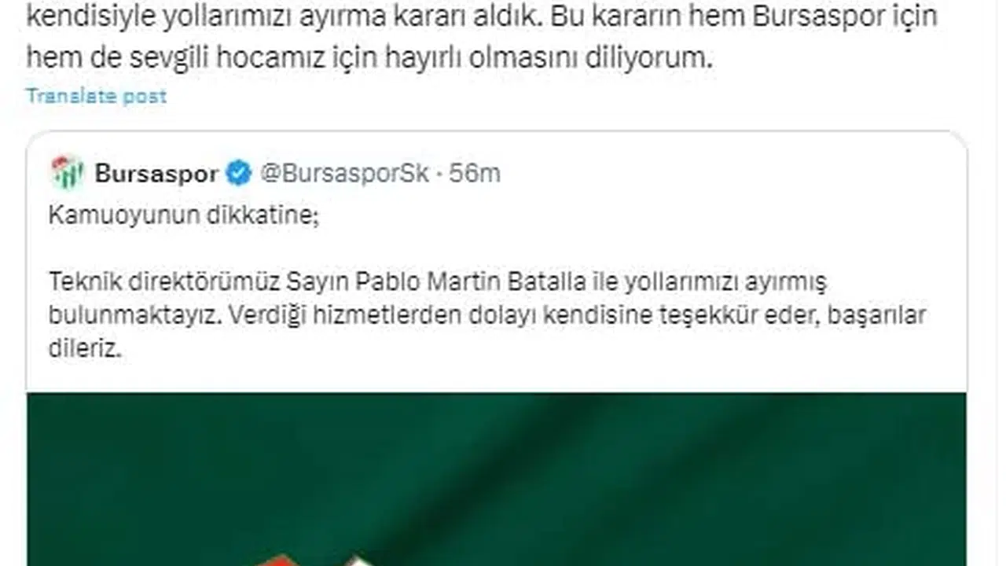Open the @BursasporSk handle
The image size is (1006, 566).
click(344, 173)
